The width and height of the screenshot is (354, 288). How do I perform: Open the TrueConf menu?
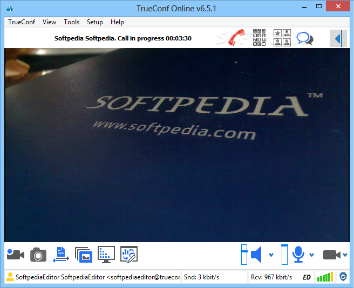(22, 22)
